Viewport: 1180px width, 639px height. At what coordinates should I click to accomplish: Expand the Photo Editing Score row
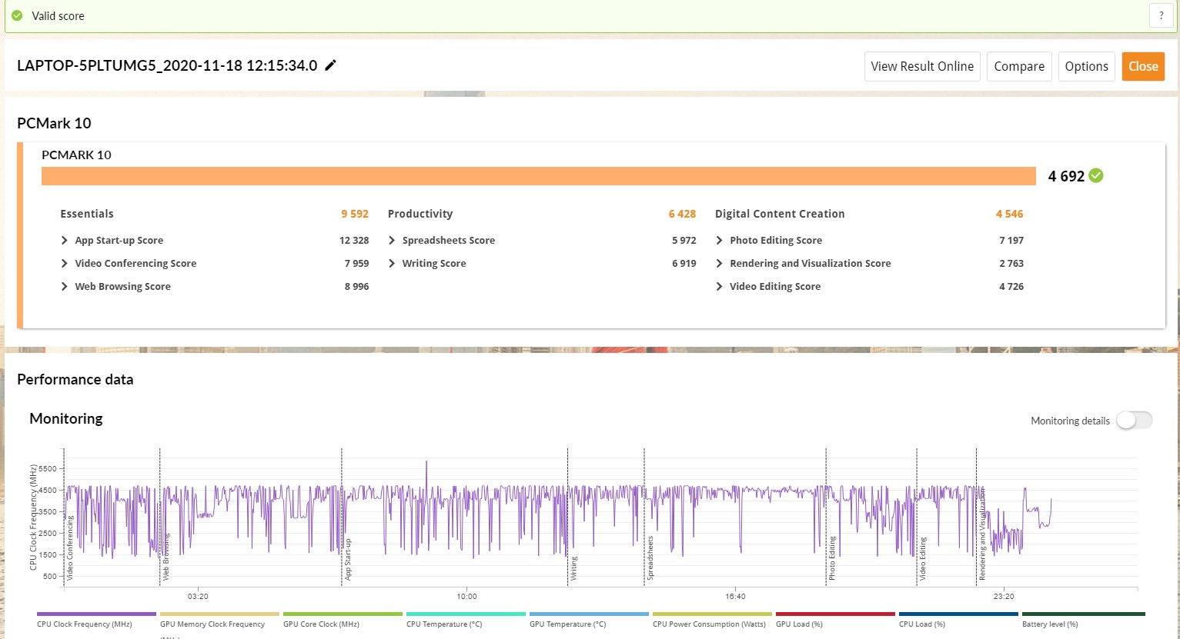[870, 240]
